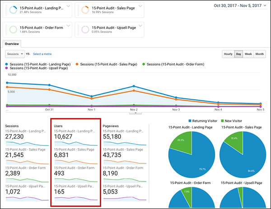
Task: Click the 20.3% slice of Landing Page pie
Action: [x=183, y=143]
